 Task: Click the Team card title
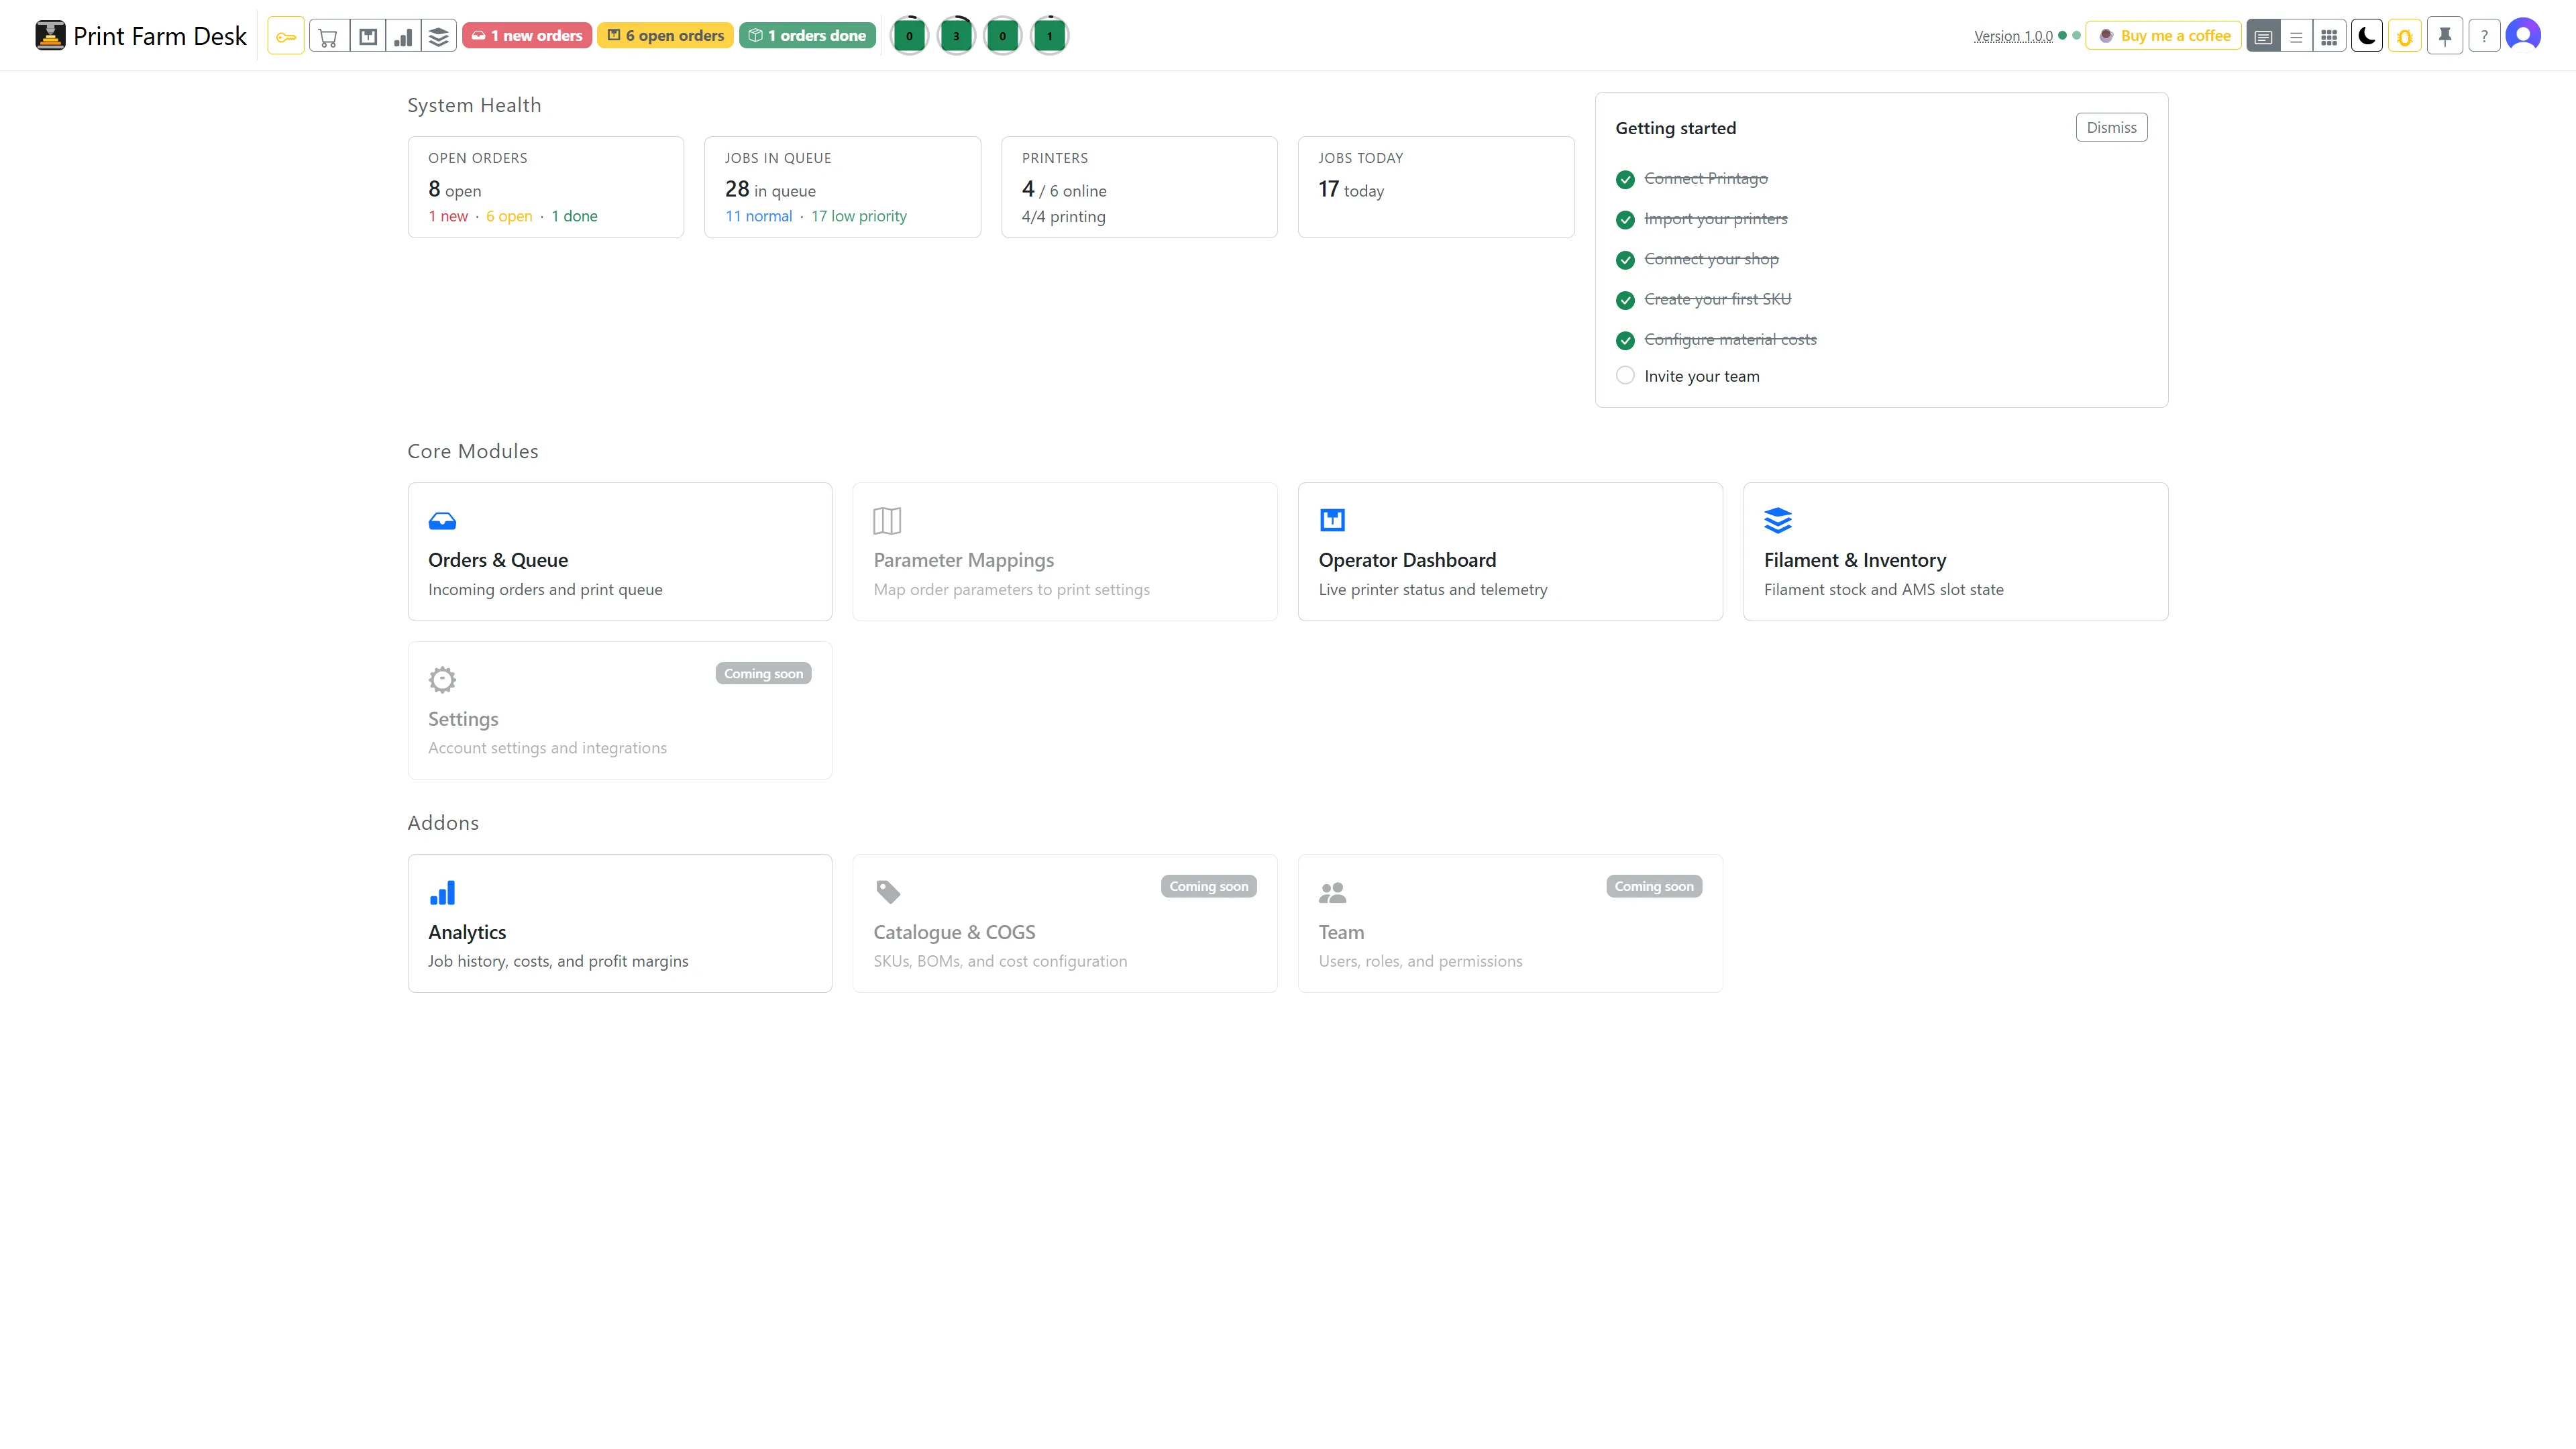pyautogui.click(x=1341, y=932)
